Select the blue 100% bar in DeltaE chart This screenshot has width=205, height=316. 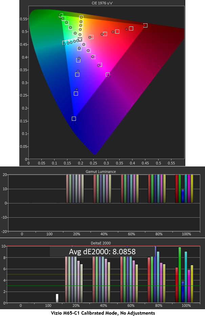tap(183, 292)
